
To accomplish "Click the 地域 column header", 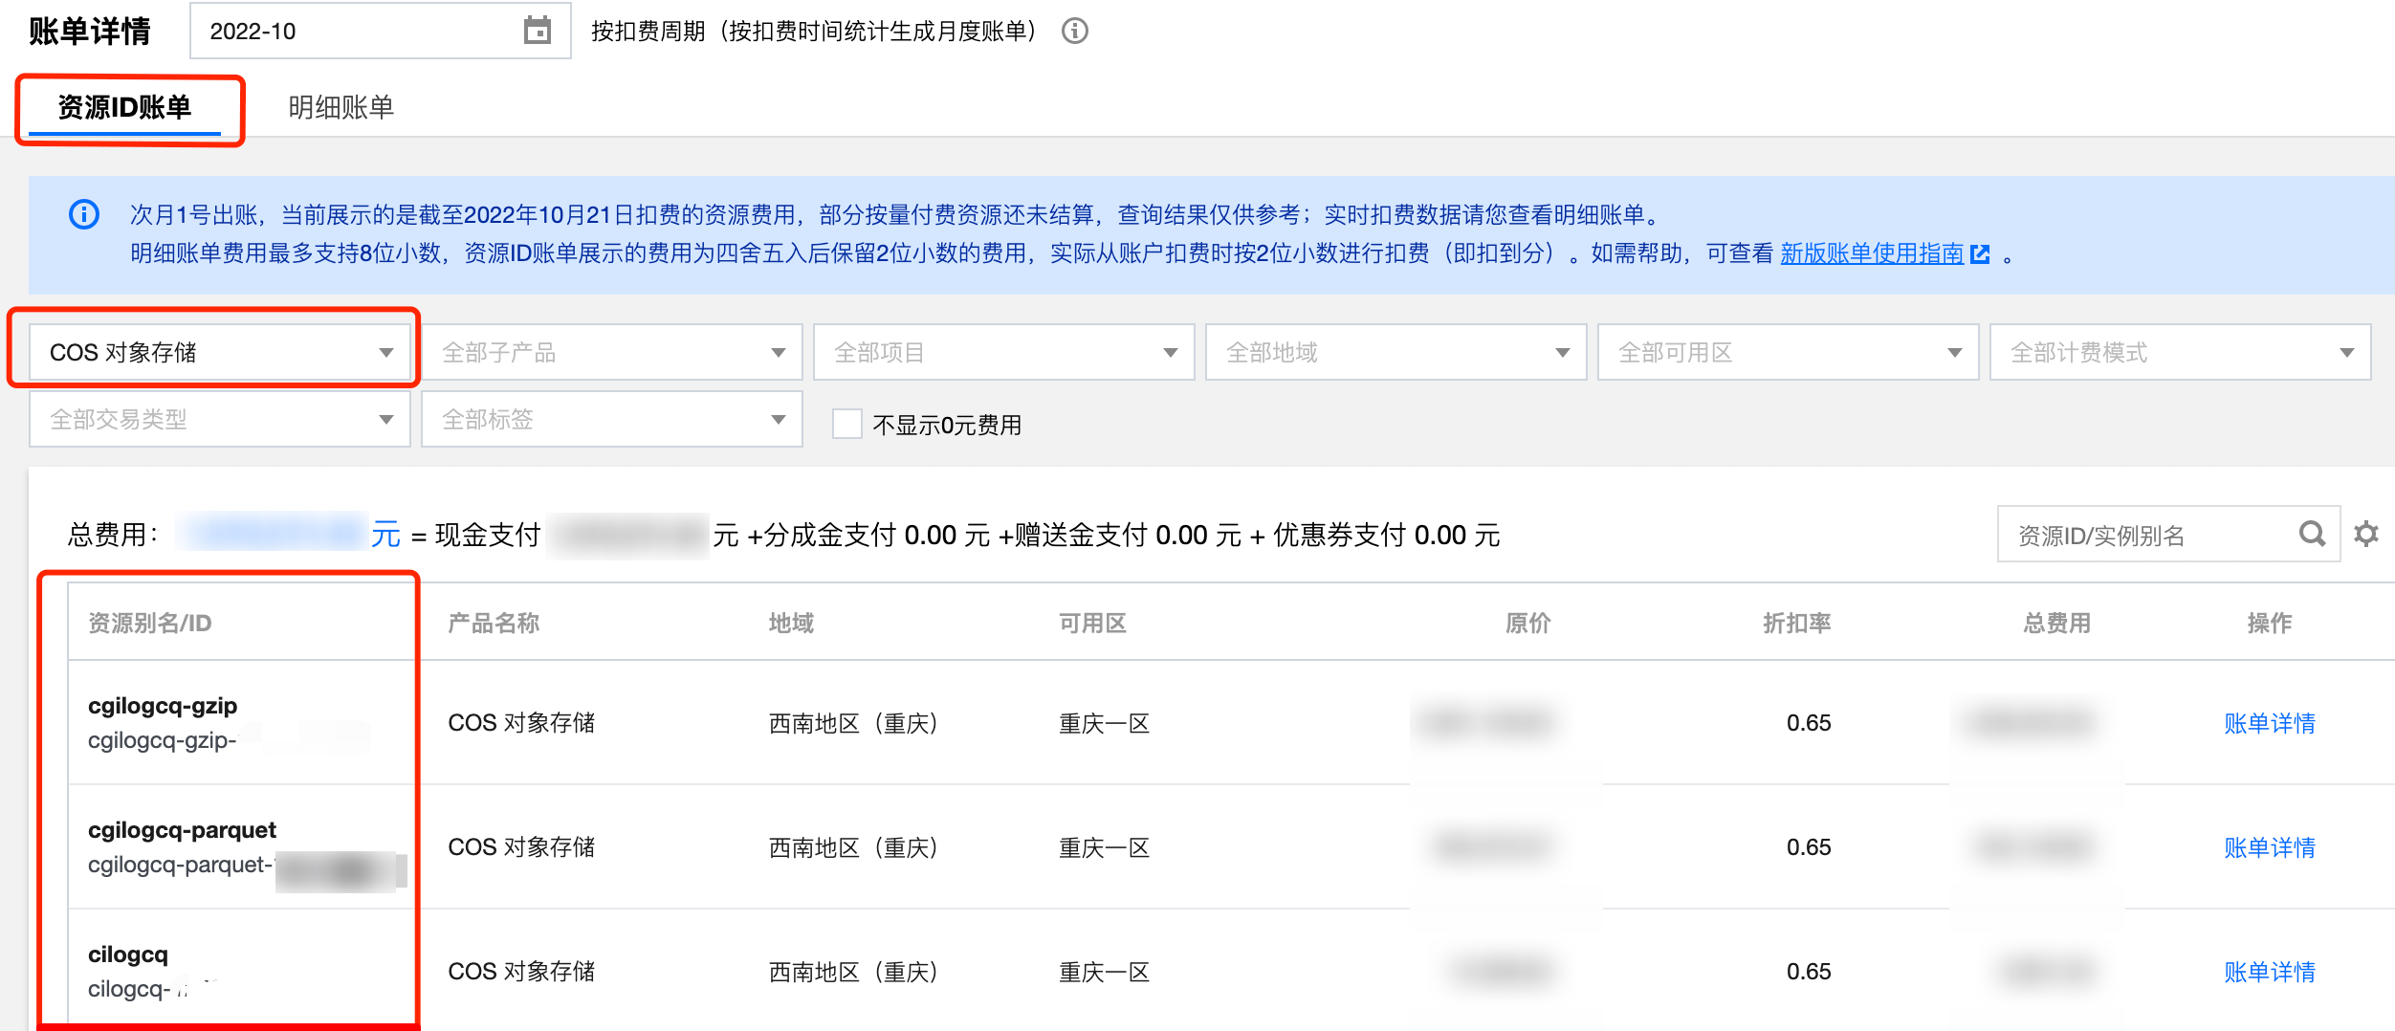I will click(x=791, y=624).
